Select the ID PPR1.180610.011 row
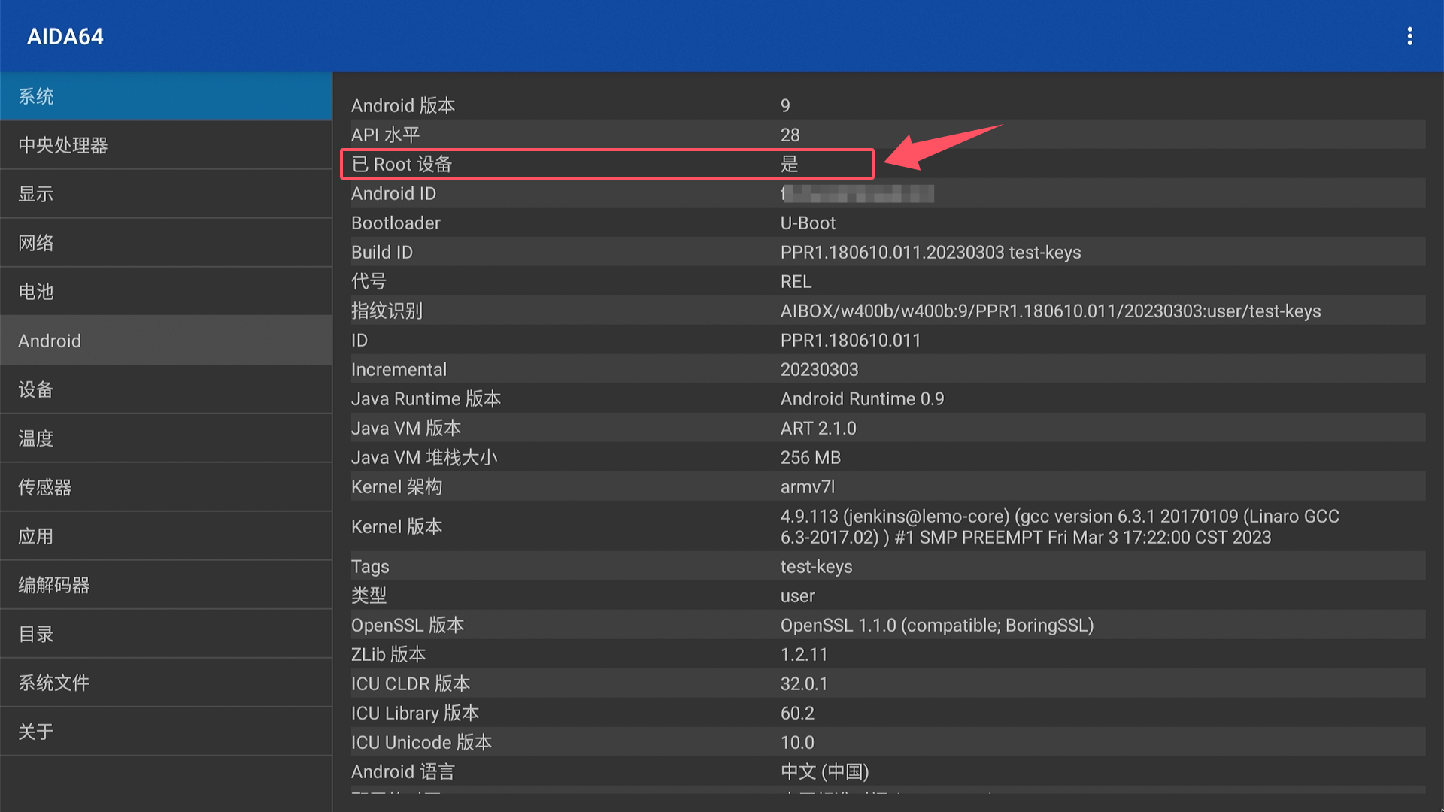This screenshot has width=1444, height=812. [x=887, y=340]
